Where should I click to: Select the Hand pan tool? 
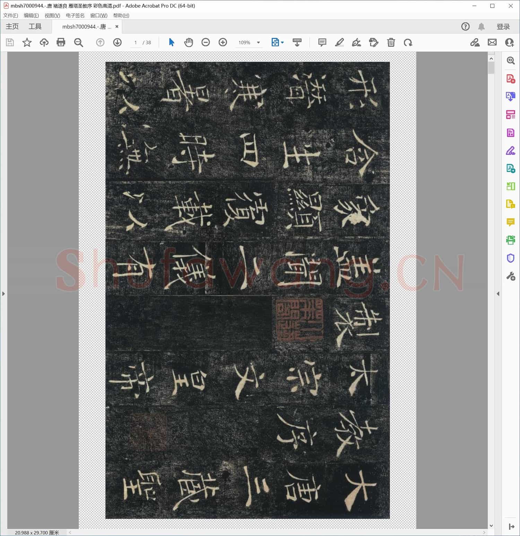(x=188, y=42)
